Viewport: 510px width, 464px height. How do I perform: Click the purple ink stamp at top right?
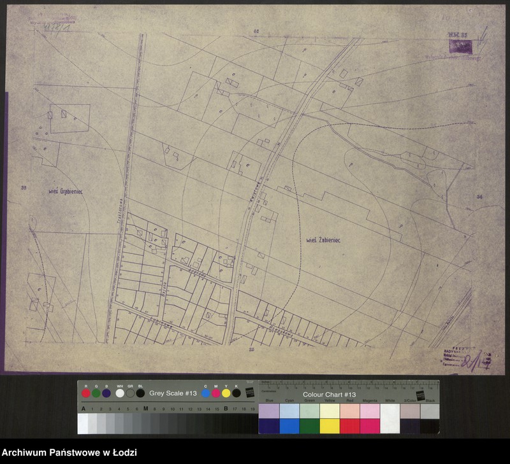[x=460, y=46]
